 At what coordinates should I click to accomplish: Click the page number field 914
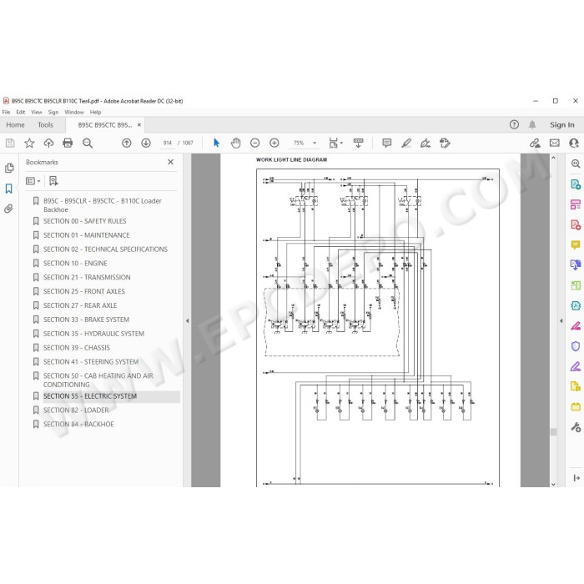point(167,143)
